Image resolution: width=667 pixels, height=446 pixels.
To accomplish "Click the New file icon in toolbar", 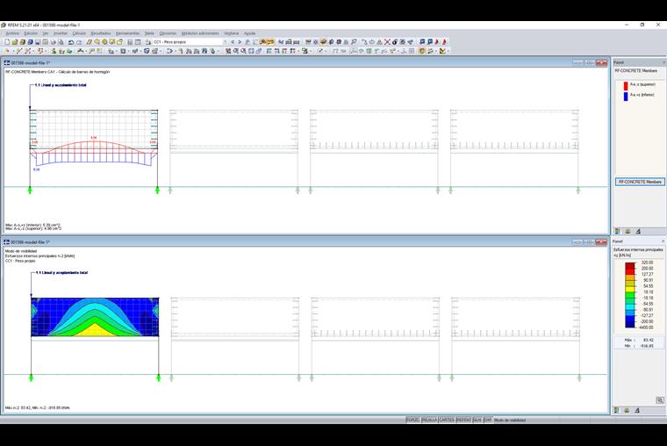I will [7, 42].
